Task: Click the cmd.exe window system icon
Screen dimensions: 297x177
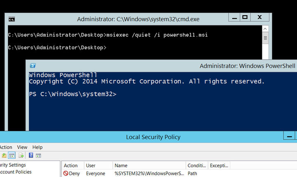Action: click(x=12, y=19)
